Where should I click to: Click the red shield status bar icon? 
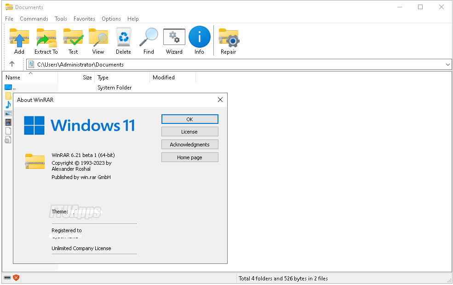(16, 278)
